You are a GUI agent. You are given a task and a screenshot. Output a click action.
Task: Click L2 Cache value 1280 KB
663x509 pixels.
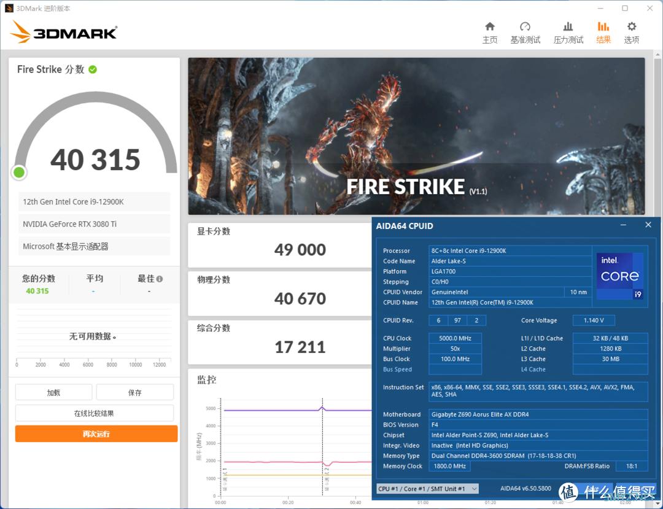(x=610, y=349)
